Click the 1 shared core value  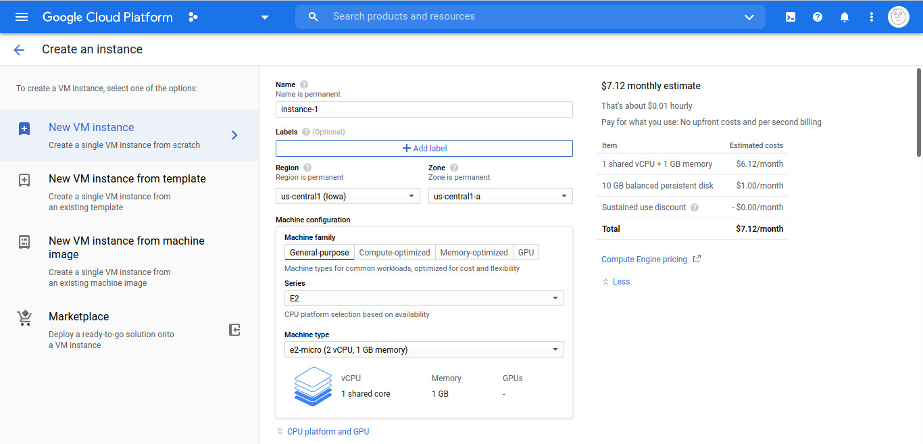point(366,394)
